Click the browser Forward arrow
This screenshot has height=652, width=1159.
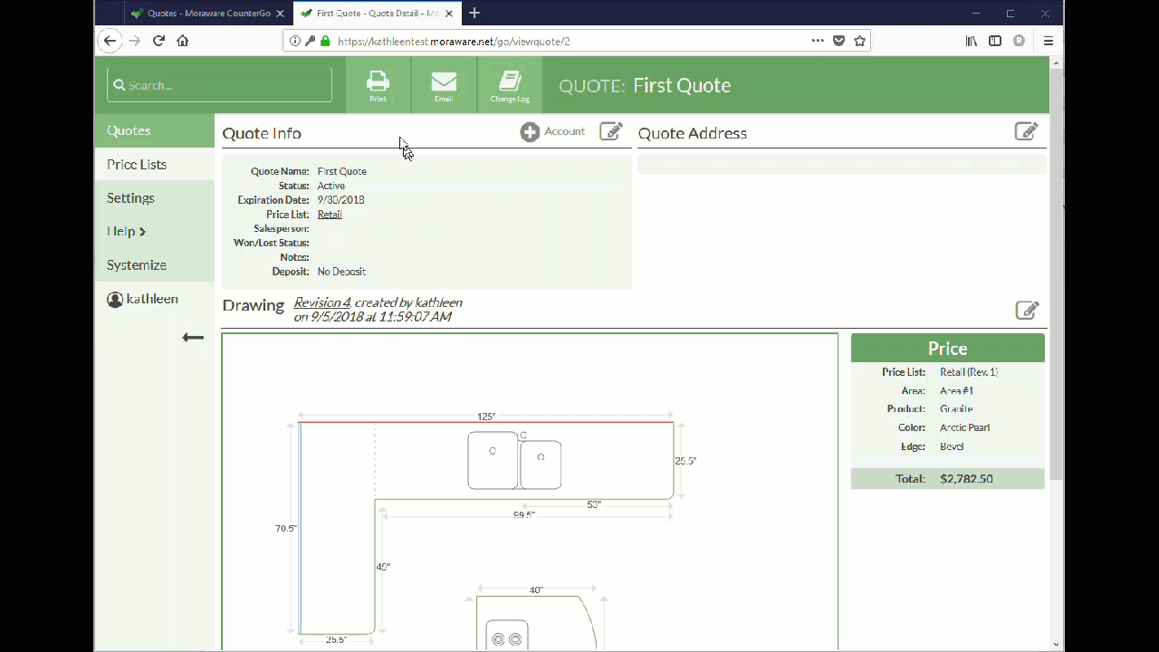pyautogui.click(x=134, y=41)
